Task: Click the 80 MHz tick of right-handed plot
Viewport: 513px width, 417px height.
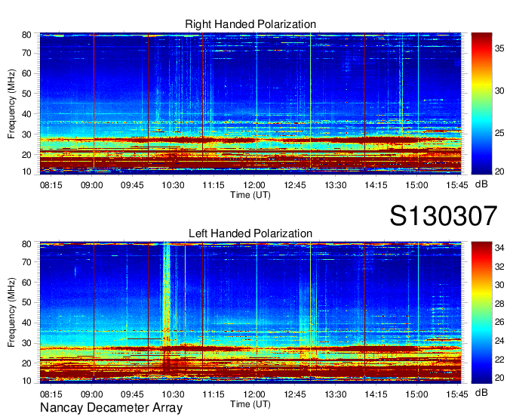Action: [x=26, y=35]
